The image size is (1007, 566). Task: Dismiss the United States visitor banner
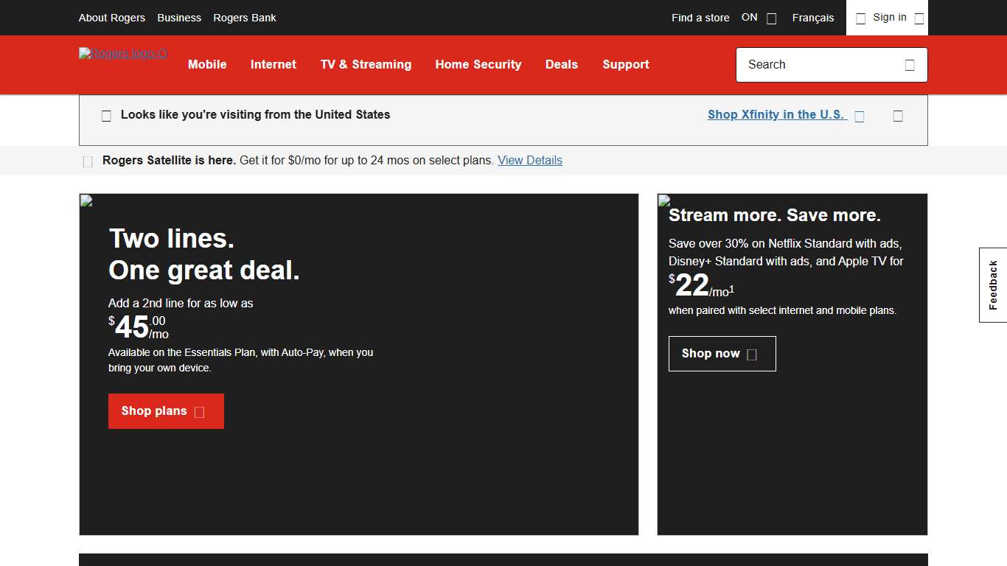pyautogui.click(x=898, y=115)
